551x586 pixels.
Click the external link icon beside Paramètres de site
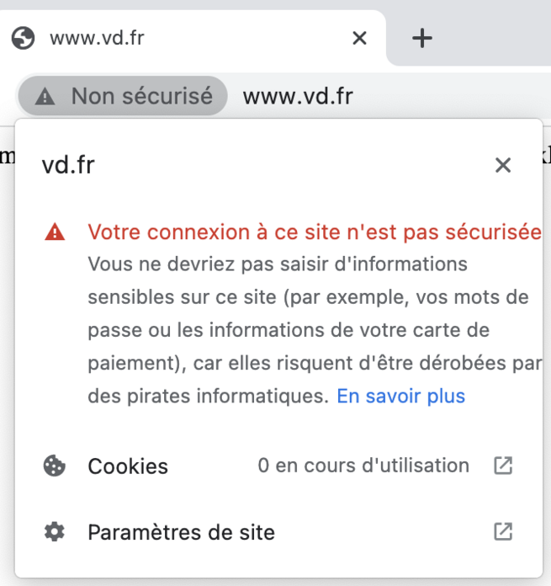pos(503,532)
